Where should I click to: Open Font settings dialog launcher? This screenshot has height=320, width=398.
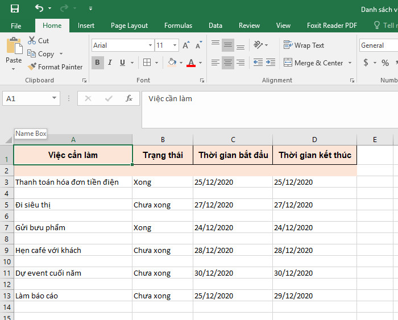(202, 81)
